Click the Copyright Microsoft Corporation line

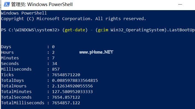pos(73,19)
